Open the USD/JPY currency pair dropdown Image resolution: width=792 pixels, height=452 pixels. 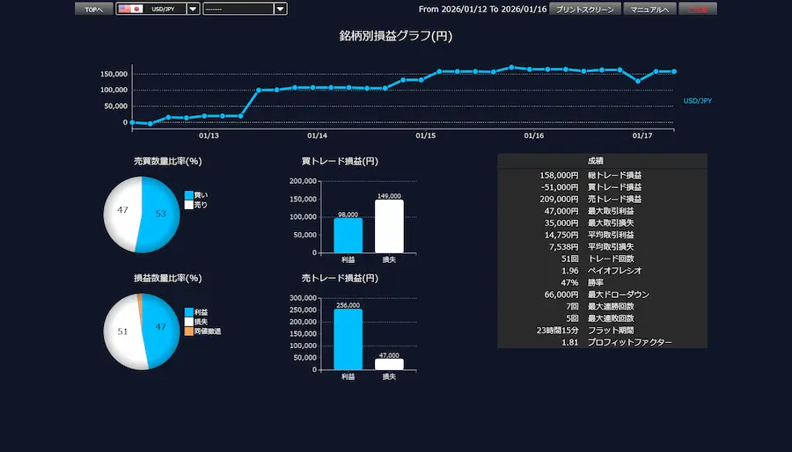[158, 9]
